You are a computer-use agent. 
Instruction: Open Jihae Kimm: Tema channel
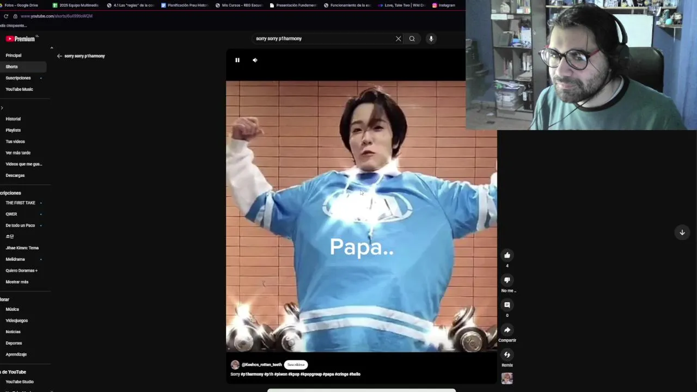point(22,248)
